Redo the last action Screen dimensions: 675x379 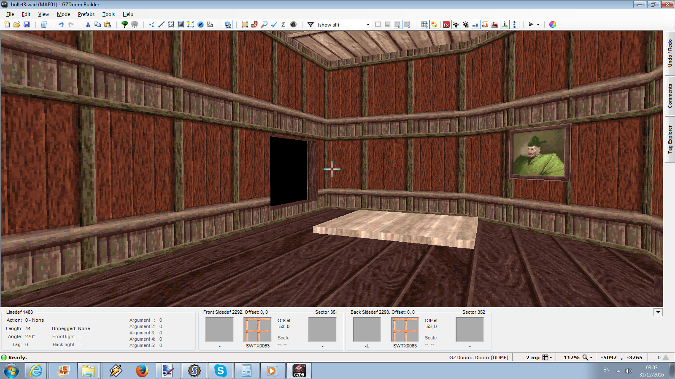[71, 24]
